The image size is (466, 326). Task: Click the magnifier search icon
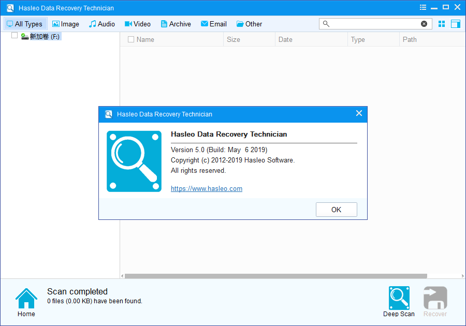[x=326, y=24]
